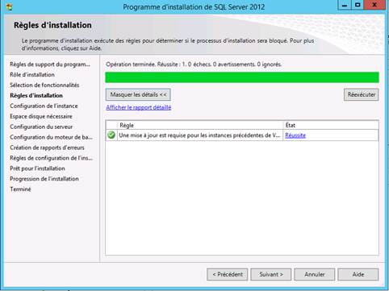Click the 'Programme d'installation de SQL Server 2012' title
The width and height of the screenshot is (389, 291).
[194, 6]
